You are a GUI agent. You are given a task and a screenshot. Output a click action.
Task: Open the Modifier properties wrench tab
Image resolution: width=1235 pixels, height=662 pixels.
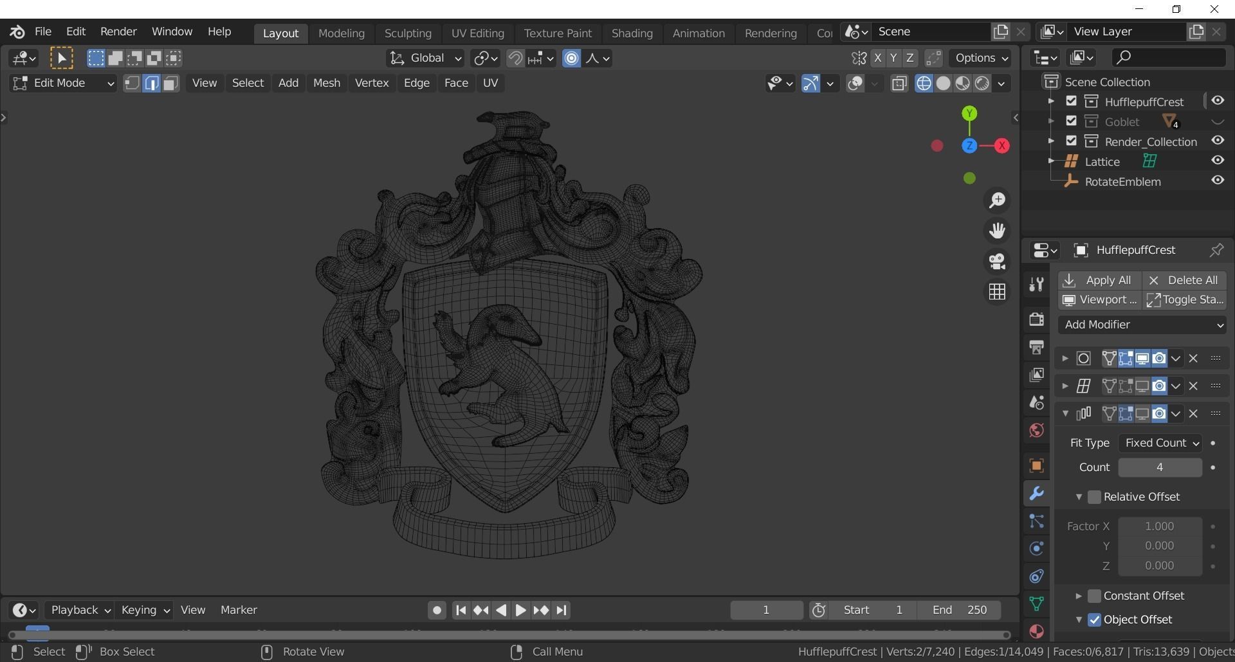pyautogui.click(x=1036, y=494)
